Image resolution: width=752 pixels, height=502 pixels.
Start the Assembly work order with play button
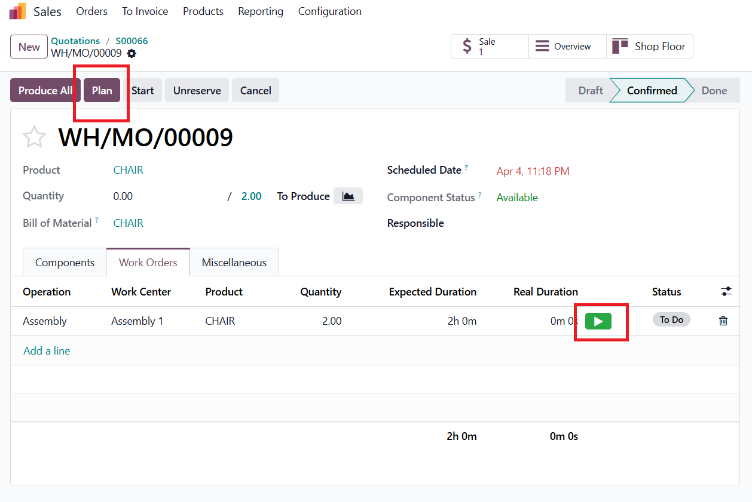click(598, 321)
